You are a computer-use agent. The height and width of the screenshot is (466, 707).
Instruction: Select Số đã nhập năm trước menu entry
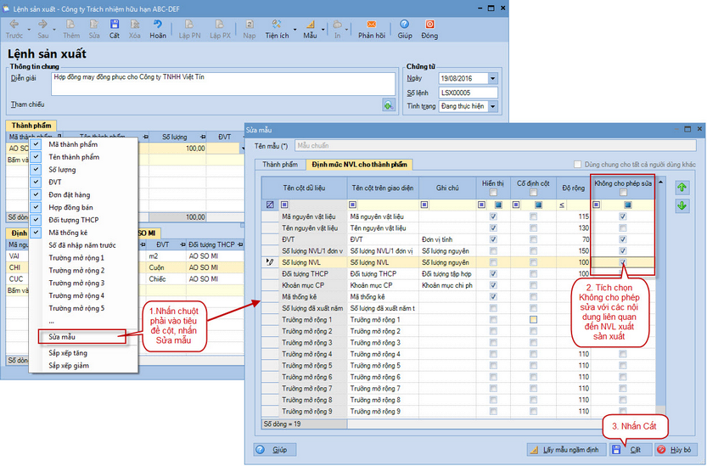pyautogui.click(x=82, y=245)
